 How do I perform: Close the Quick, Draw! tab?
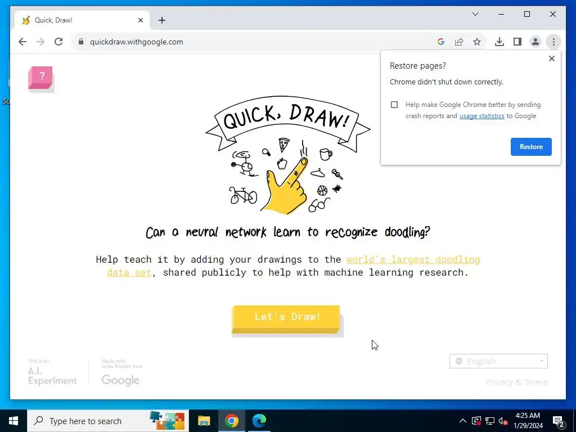coord(140,20)
